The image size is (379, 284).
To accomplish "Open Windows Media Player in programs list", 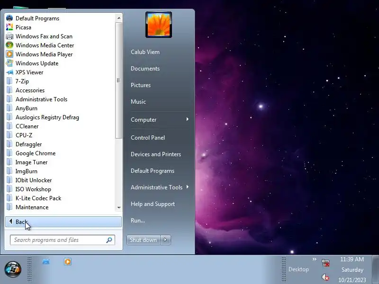I will pos(44,54).
